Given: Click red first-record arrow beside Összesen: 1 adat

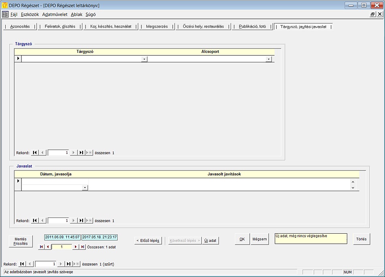Looking at the screenshot, I should (x=41, y=247).
